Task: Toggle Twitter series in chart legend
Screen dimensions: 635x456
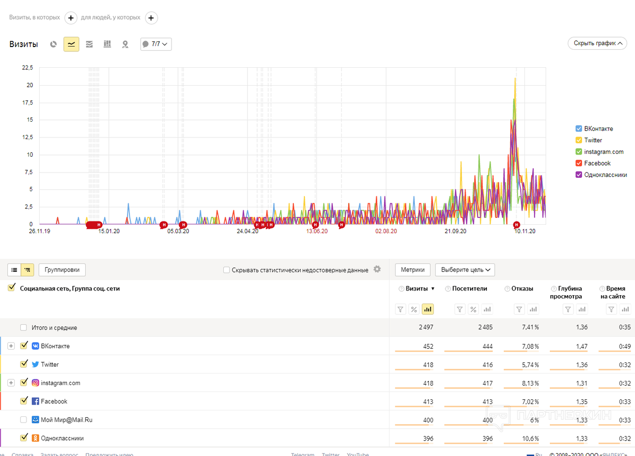Action: (x=578, y=140)
